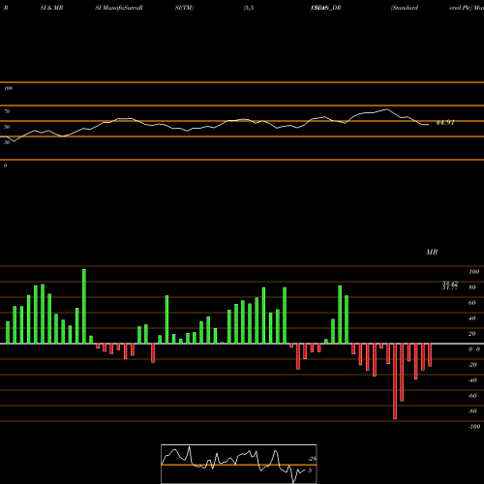Click the 'SI MunafaSutraR' header label
The width and height of the screenshot is (484, 484).
coord(119,8)
